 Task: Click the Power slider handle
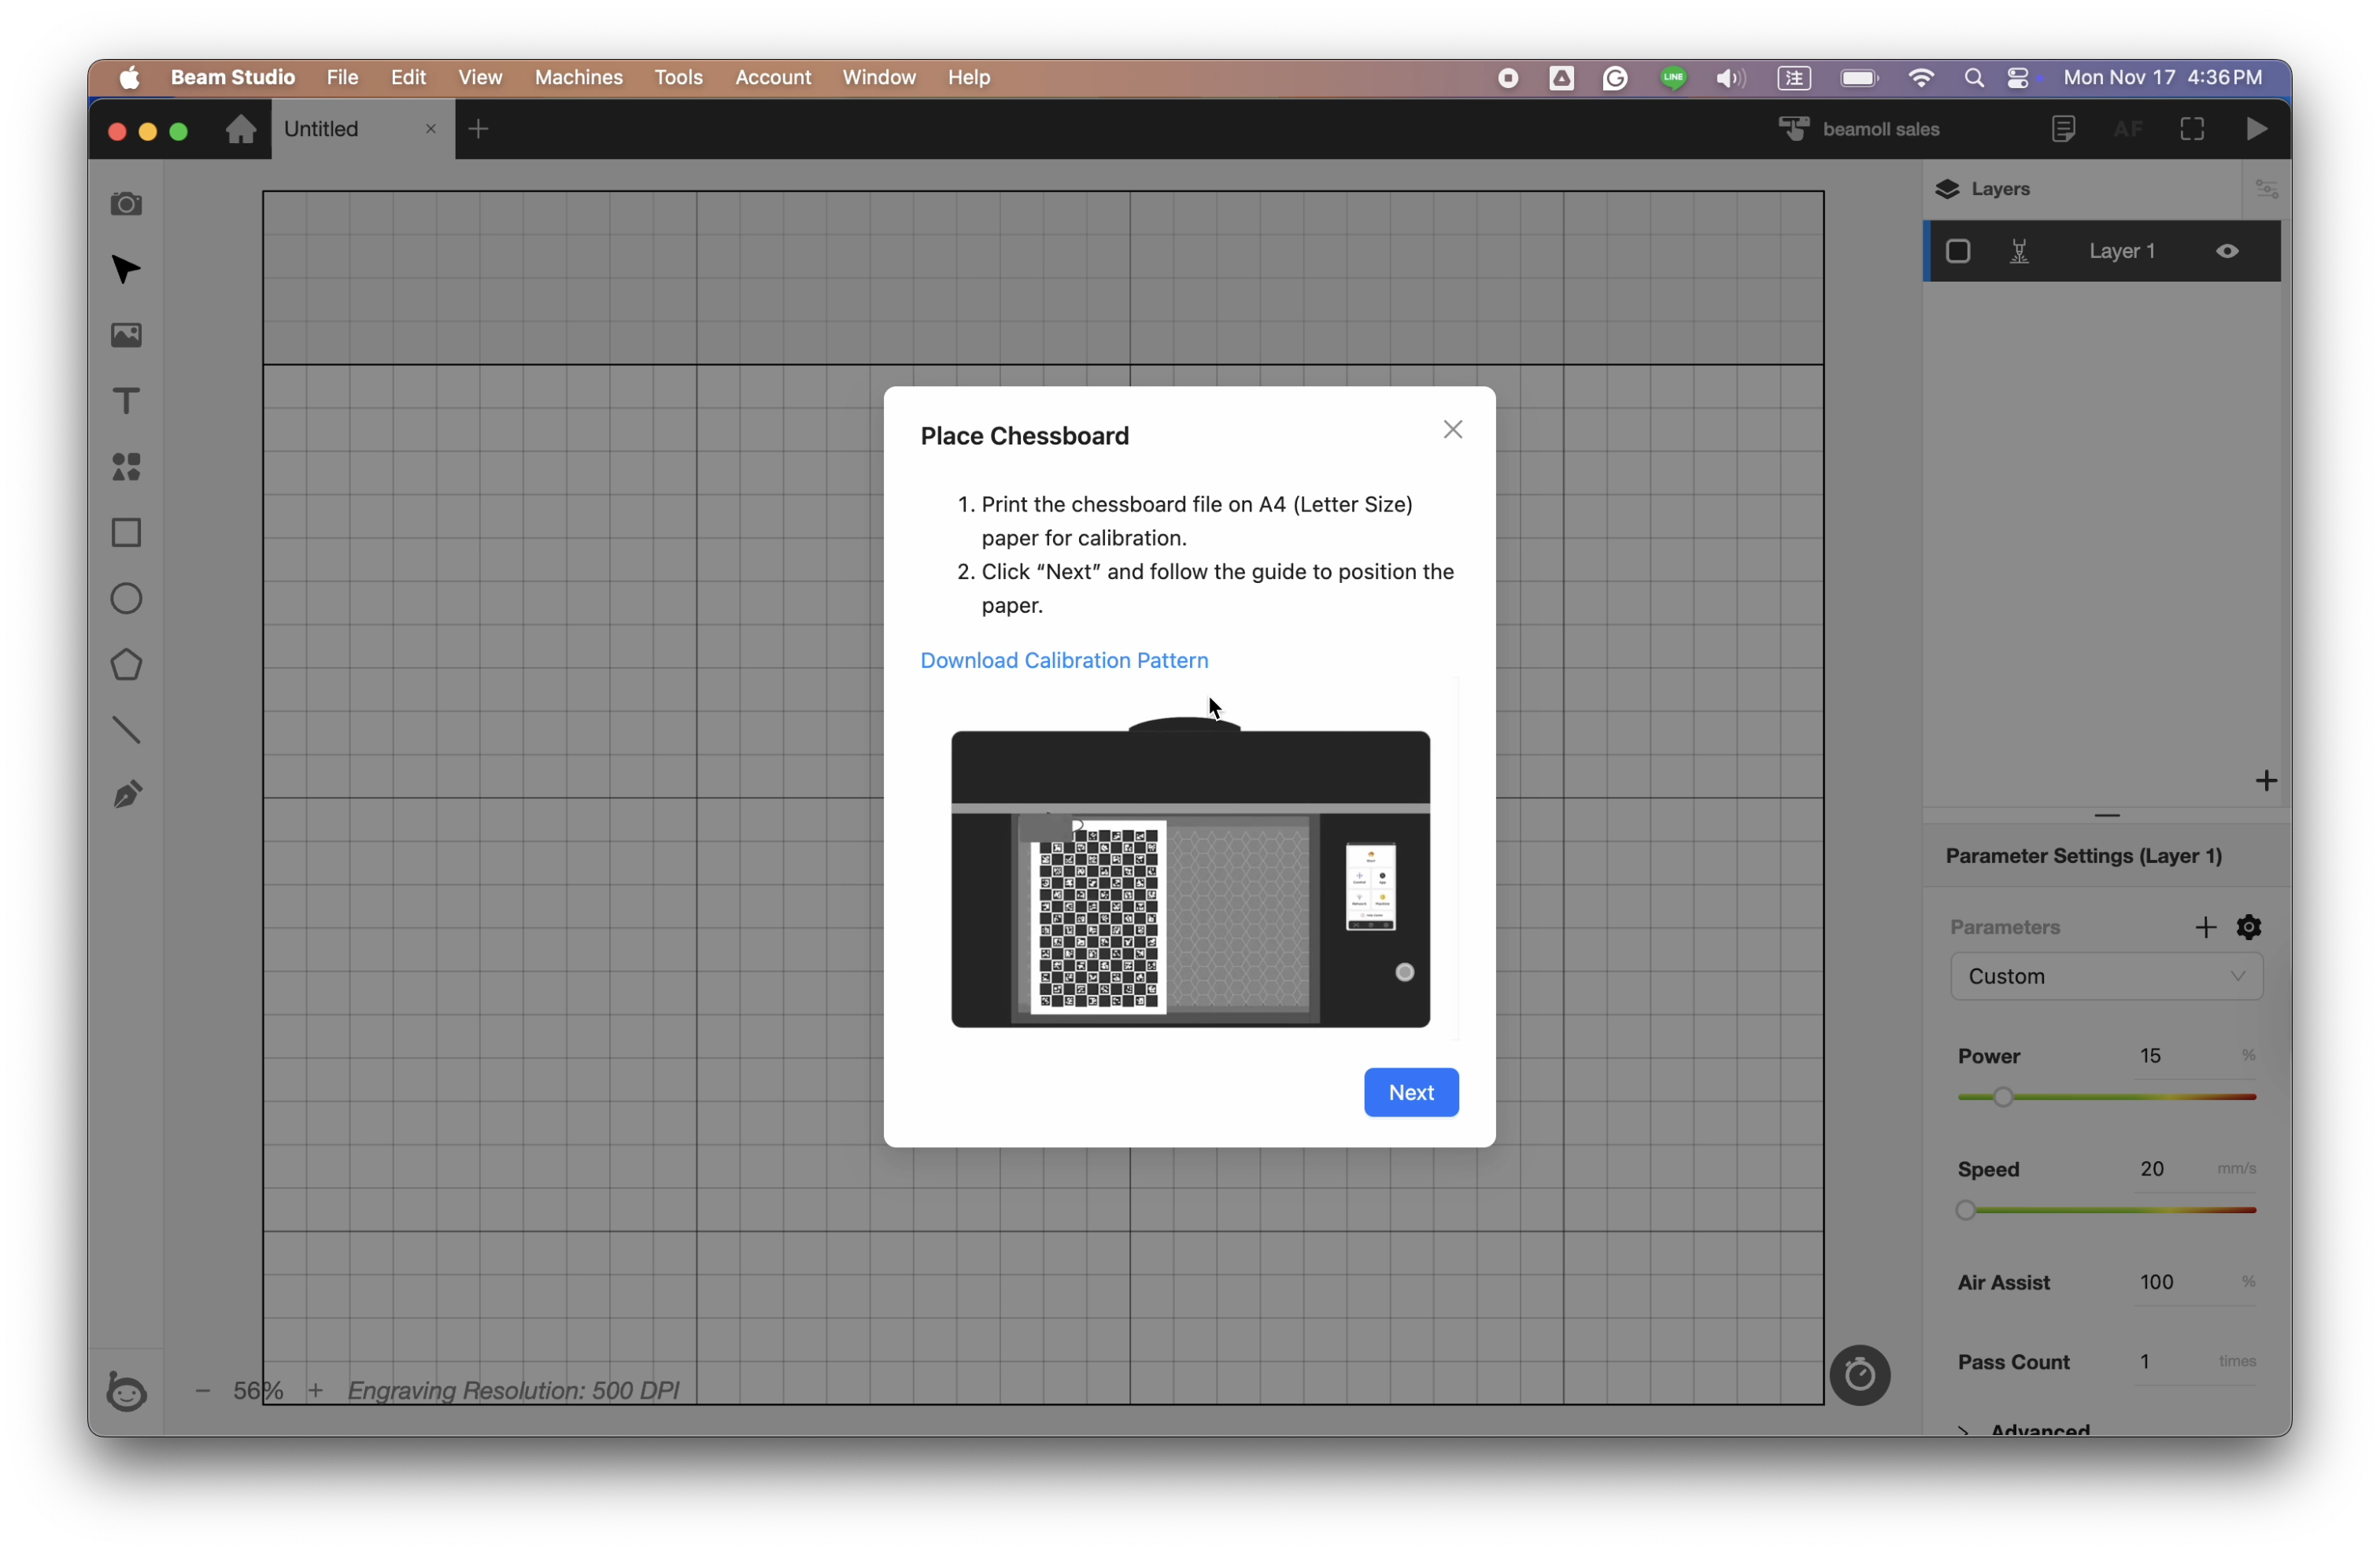2002,1097
